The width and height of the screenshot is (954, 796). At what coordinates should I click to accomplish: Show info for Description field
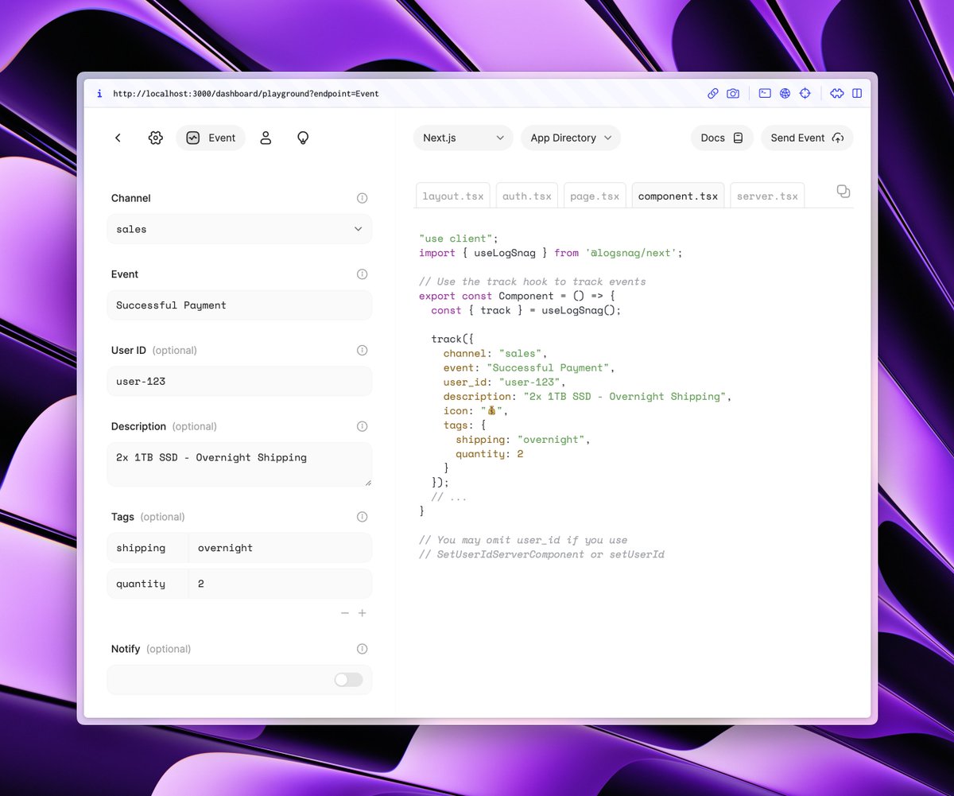363,426
